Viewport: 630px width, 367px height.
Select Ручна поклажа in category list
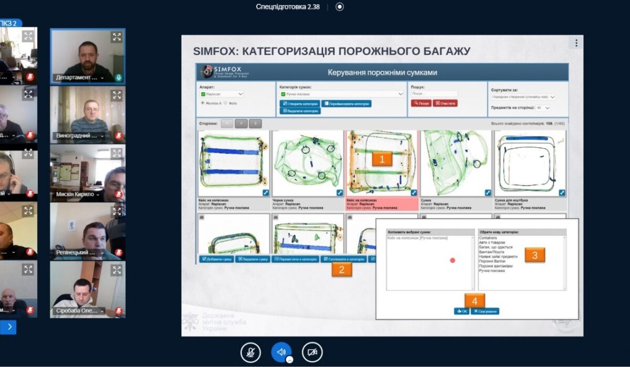491,271
